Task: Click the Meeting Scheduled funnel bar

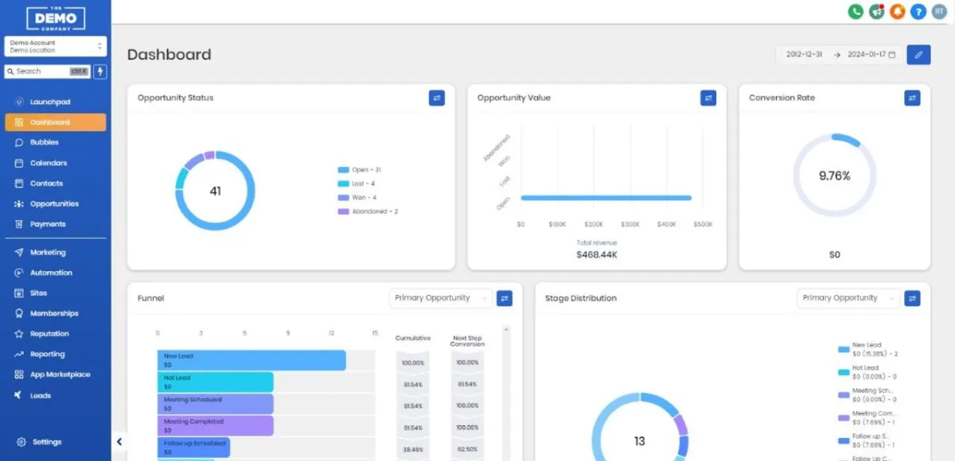Action: pyautogui.click(x=216, y=404)
